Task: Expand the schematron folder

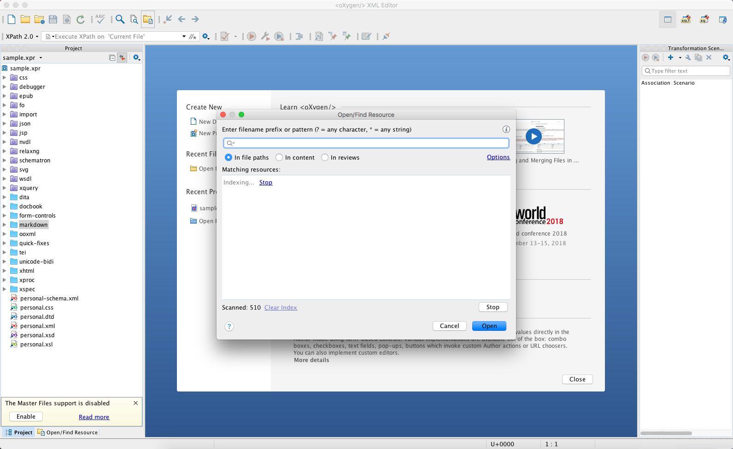Action: click(5, 160)
